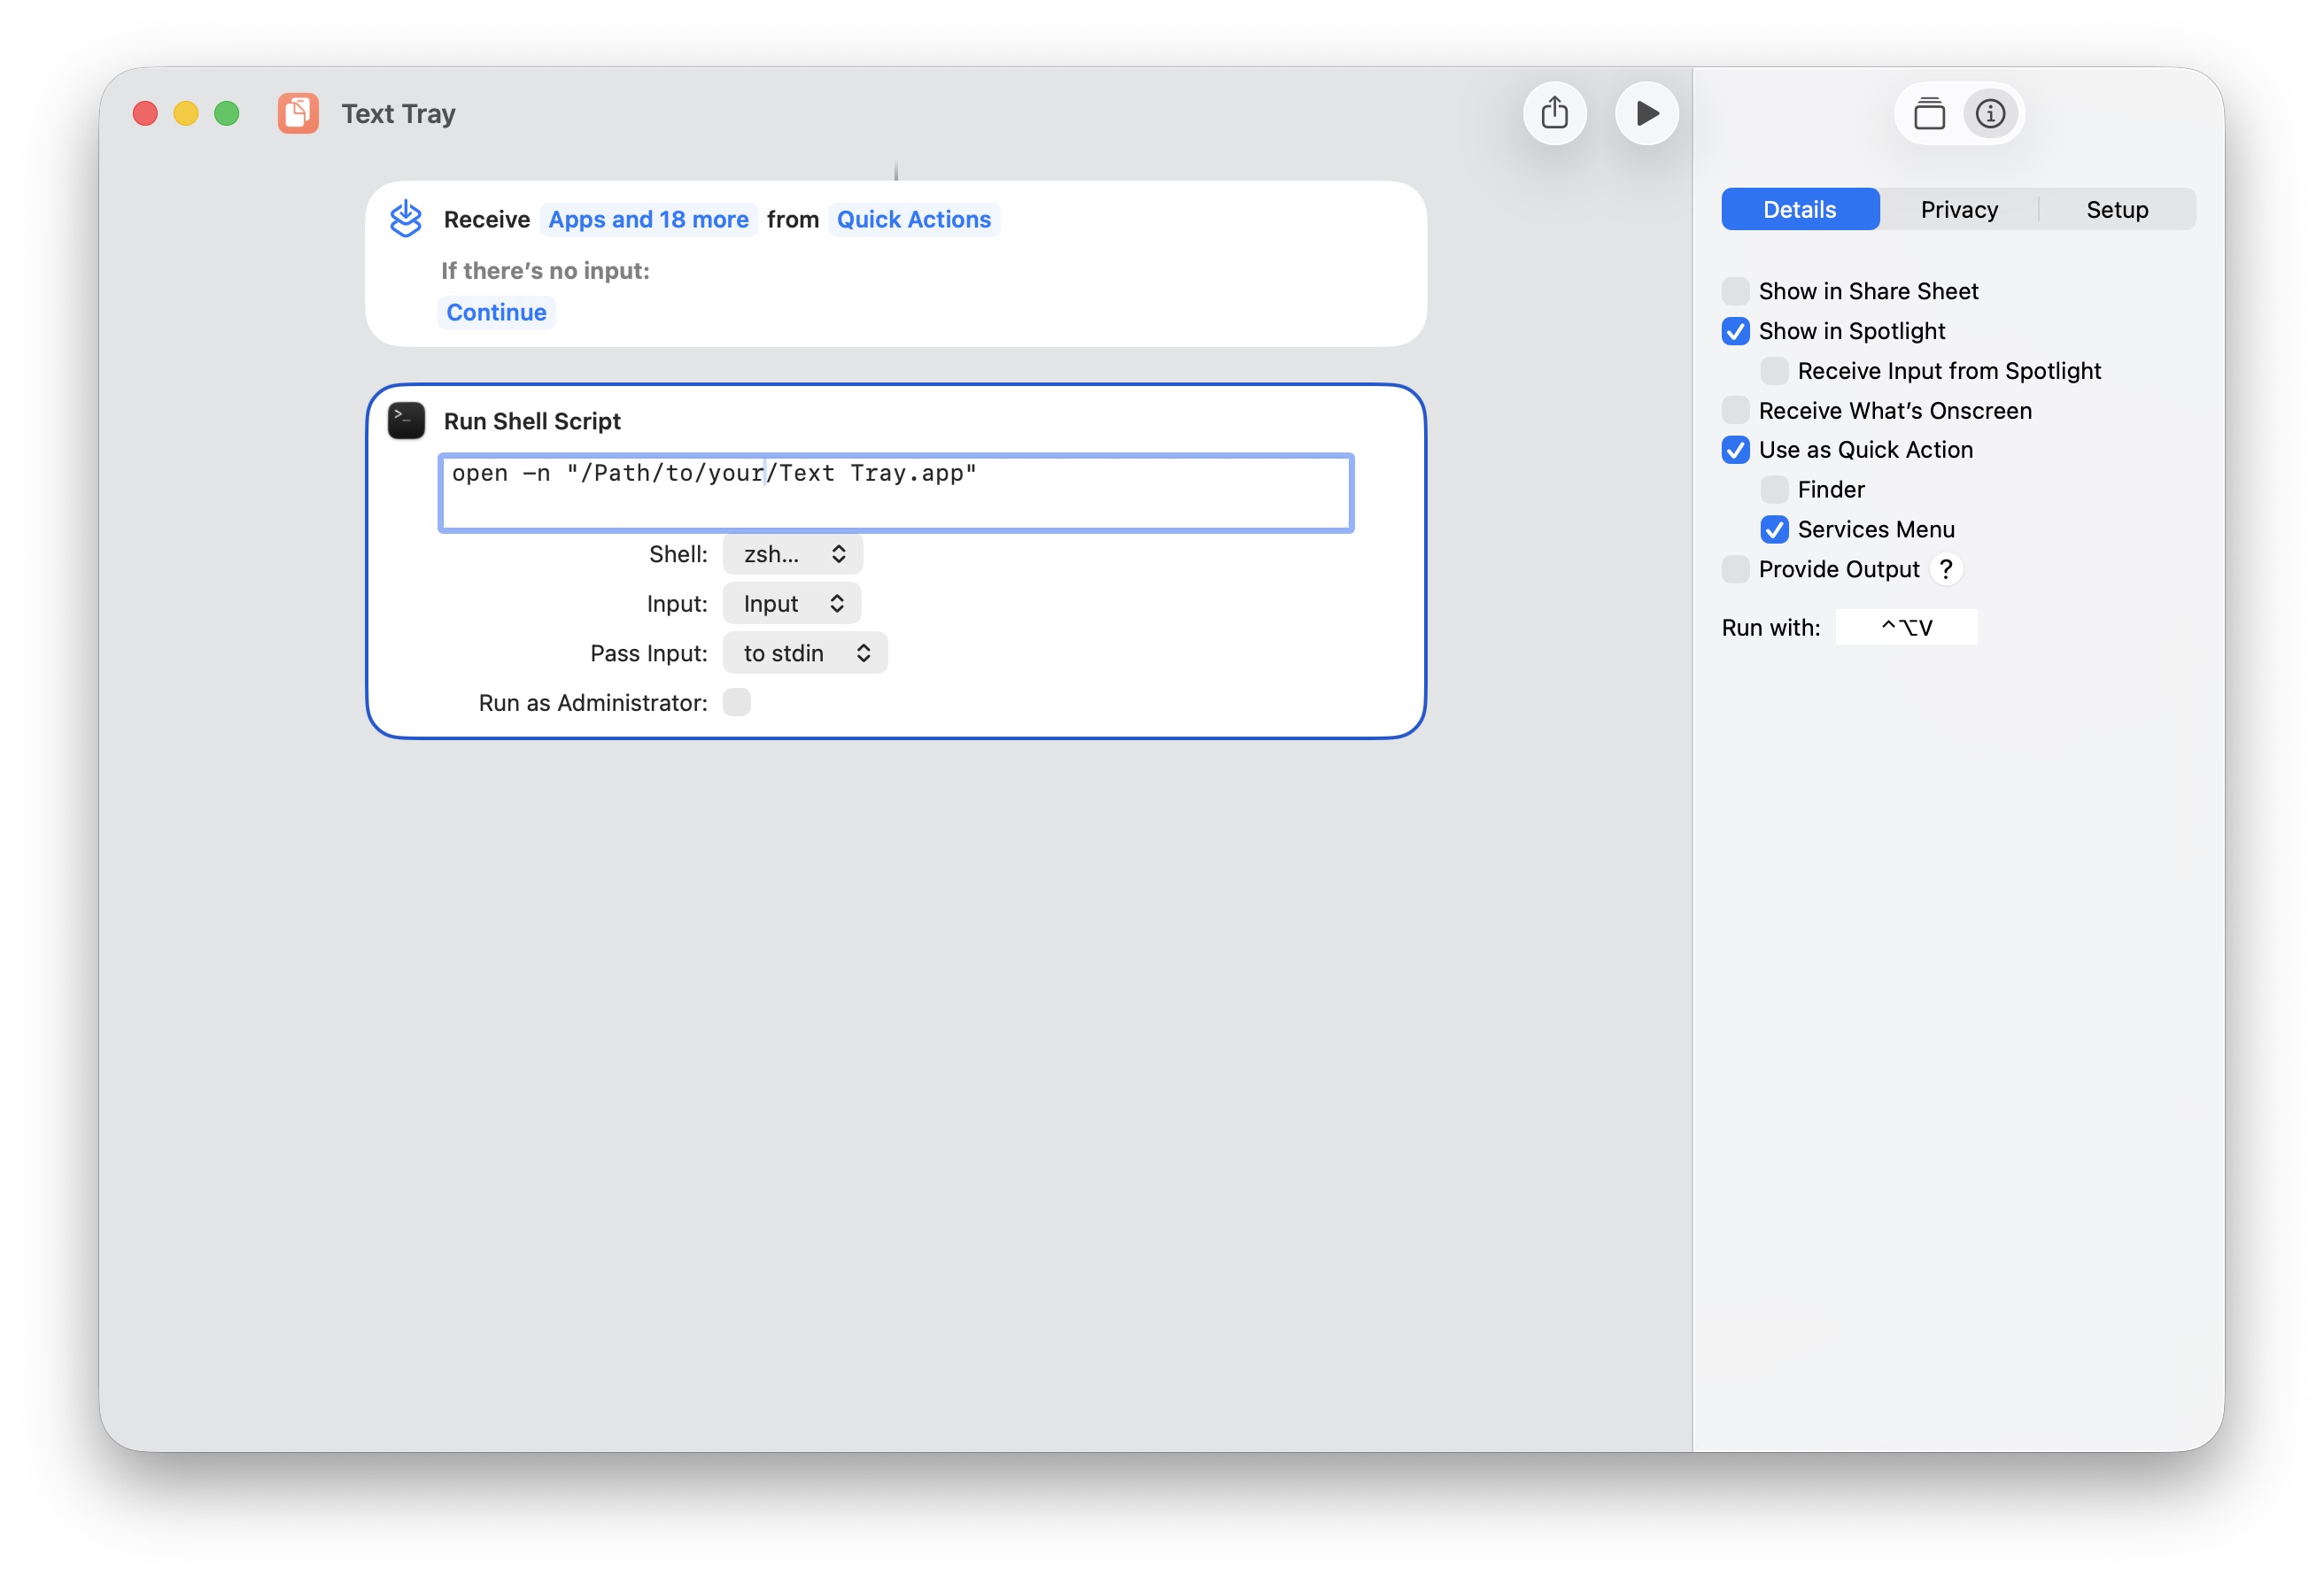Open Provide Output help question mark
This screenshot has height=1583, width=2324.
coord(1945,568)
